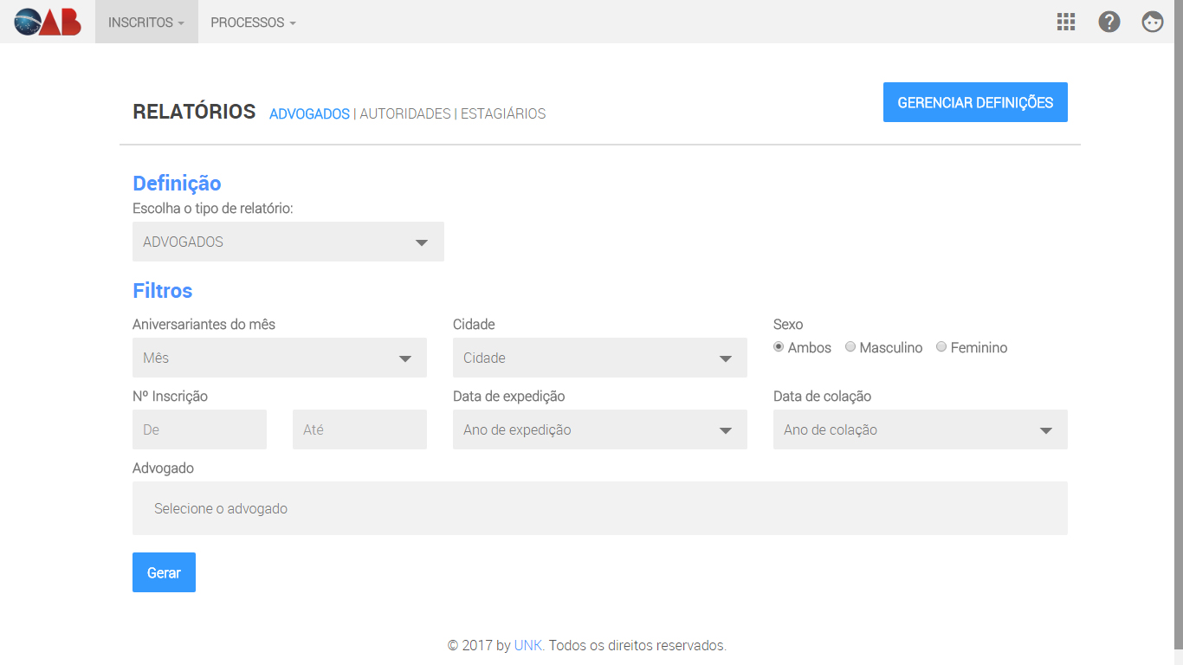Open the Mês birthday month dropdown
Image resolution: width=1183 pixels, height=665 pixels.
pos(279,358)
